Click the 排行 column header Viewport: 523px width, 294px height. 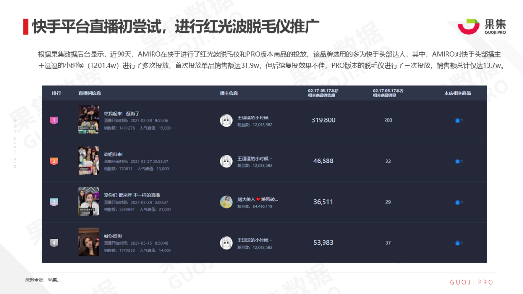click(56, 93)
